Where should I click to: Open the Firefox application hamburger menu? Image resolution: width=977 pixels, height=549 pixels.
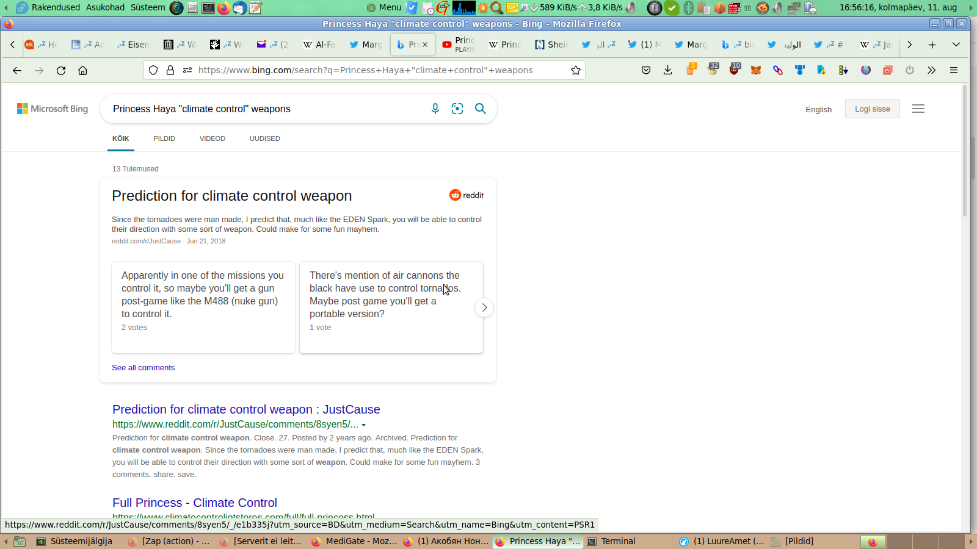click(x=954, y=70)
